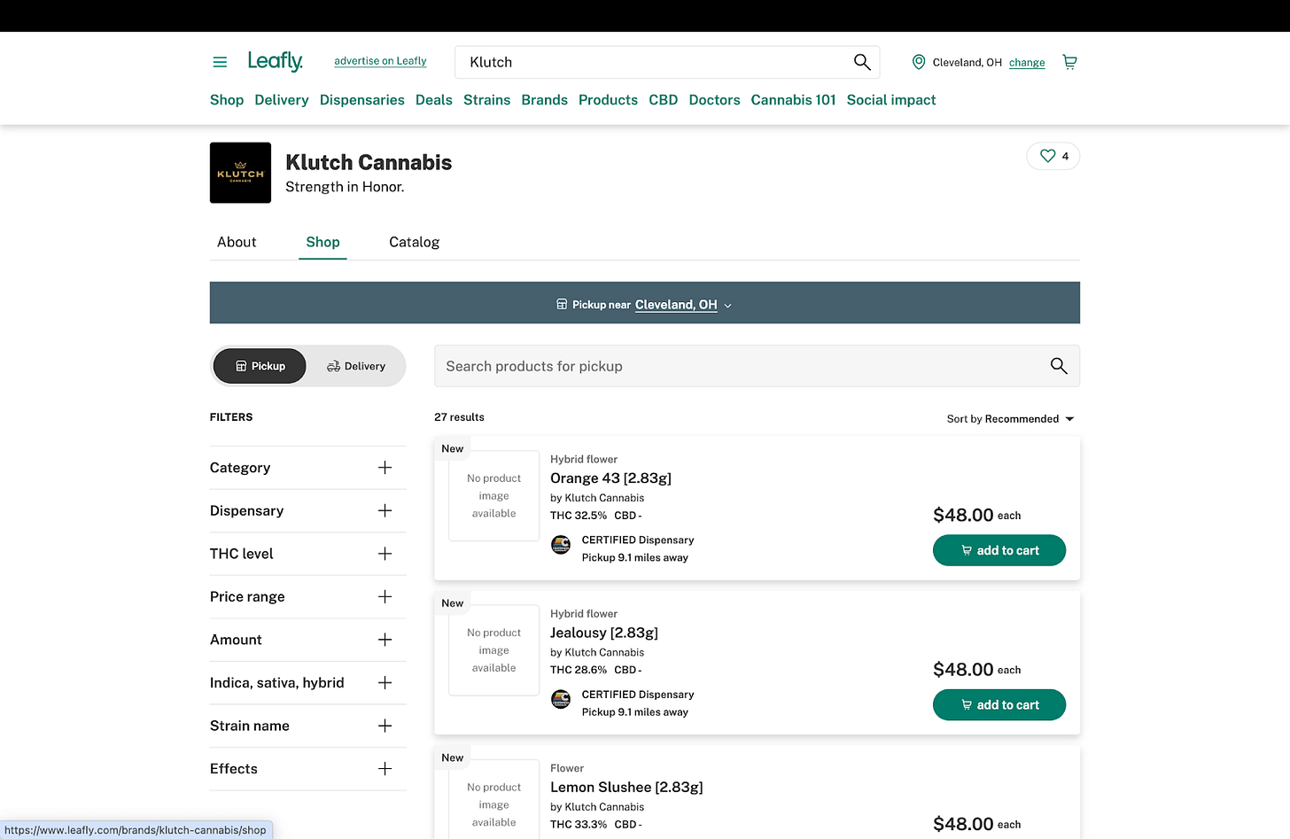This screenshot has height=839, width=1290.
Task: Add Orange 43 to cart
Action: click(x=999, y=550)
